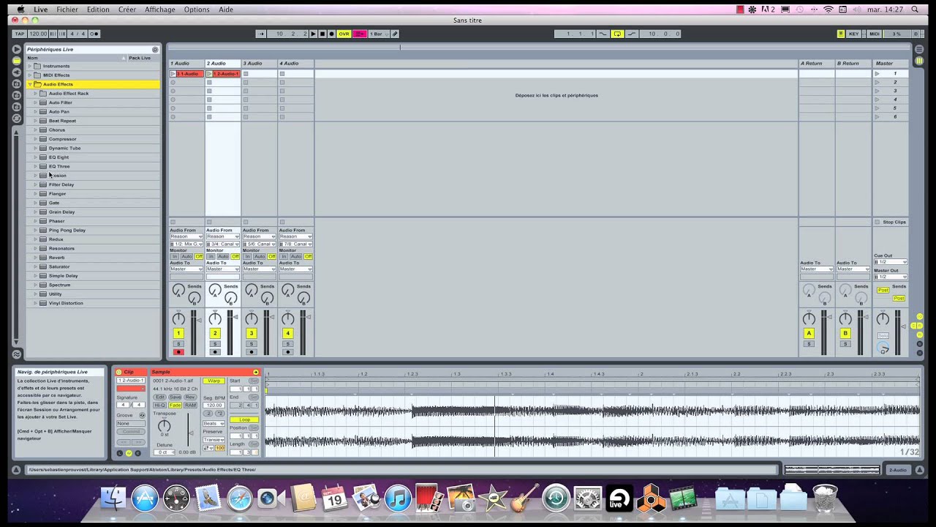
Task: Toggle the Warp button in Sample box
Action: 214,381
